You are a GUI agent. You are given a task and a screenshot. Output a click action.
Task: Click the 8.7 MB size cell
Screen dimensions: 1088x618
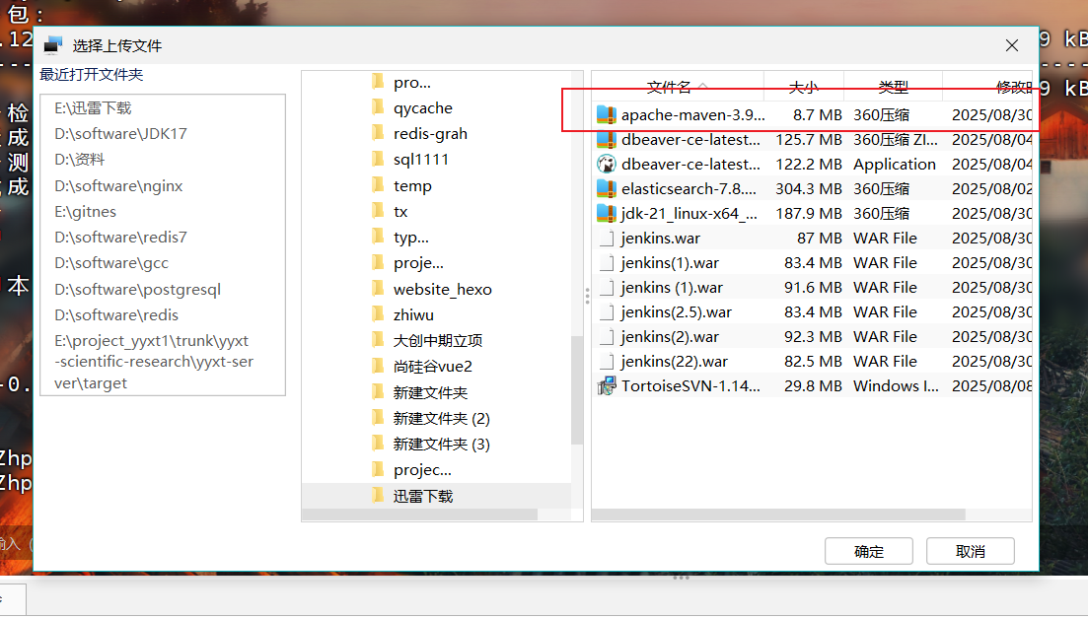pyautogui.click(x=818, y=115)
